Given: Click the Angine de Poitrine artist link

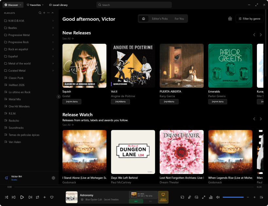Looking at the screenshot, I should pyautogui.click(x=123, y=96).
